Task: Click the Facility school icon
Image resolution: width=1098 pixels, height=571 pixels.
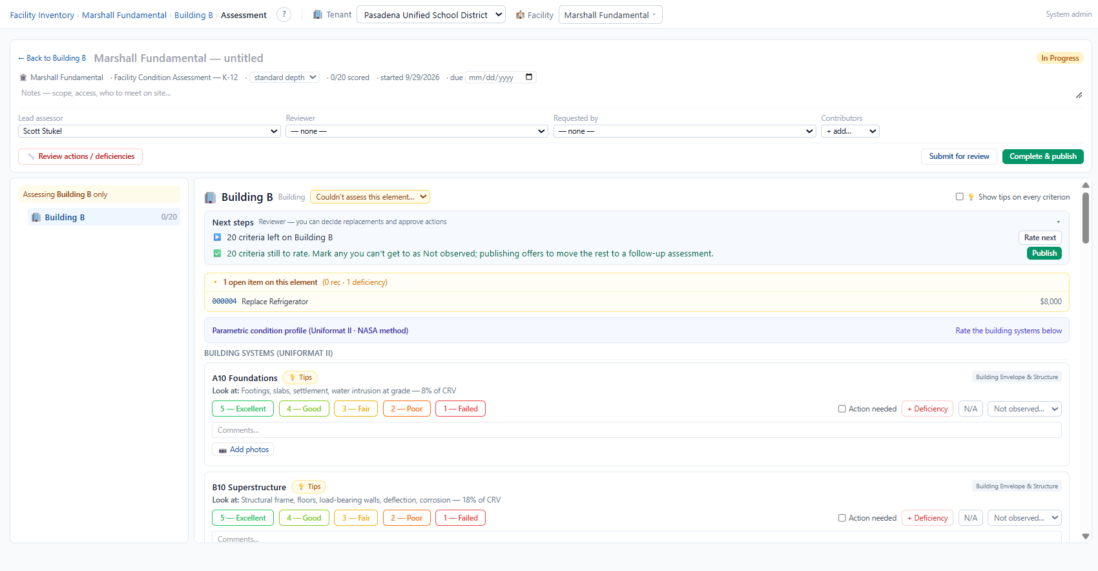Action: click(520, 15)
